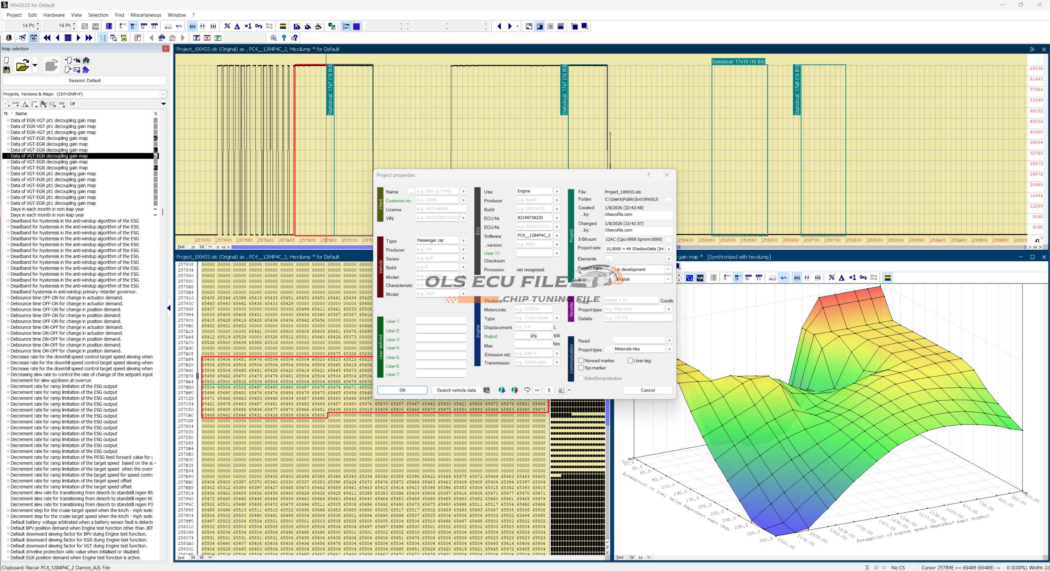Viewport: 1050px width, 571px height.
Task: Click the speech bubble comment icon
Action: (x=527, y=390)
